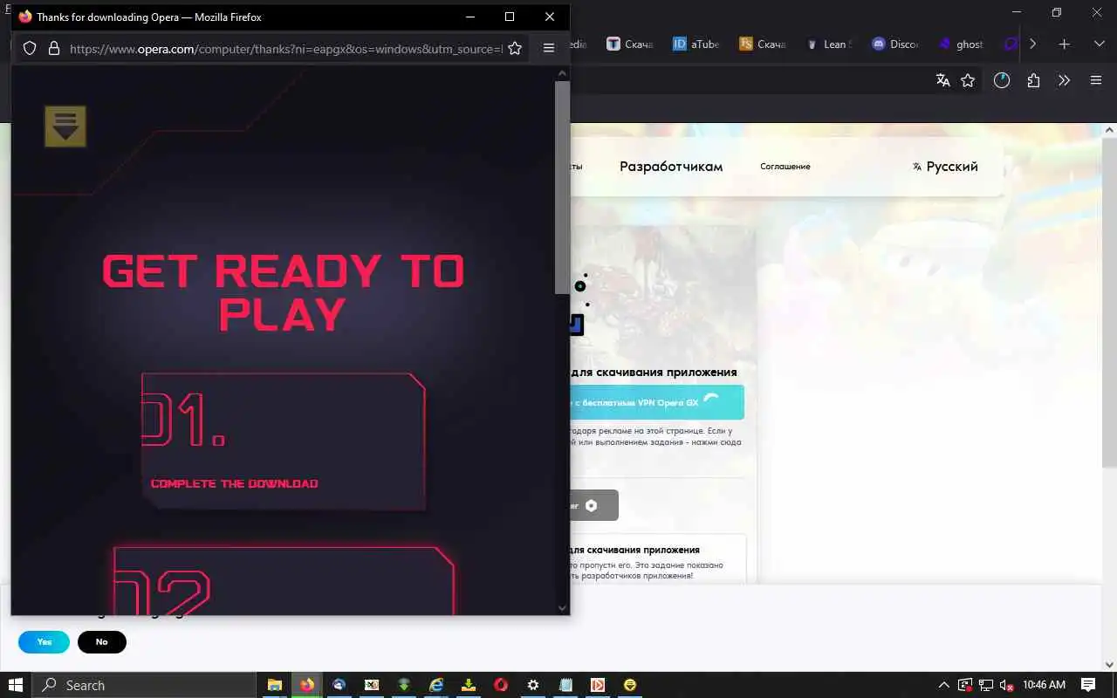Open the Settings gear in the taskbar
The height and width of the screenshot is (698, 1117).
coord(533,685)
